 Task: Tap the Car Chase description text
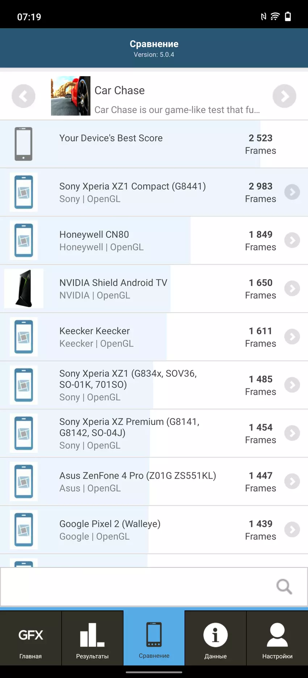tap(177, 110)
